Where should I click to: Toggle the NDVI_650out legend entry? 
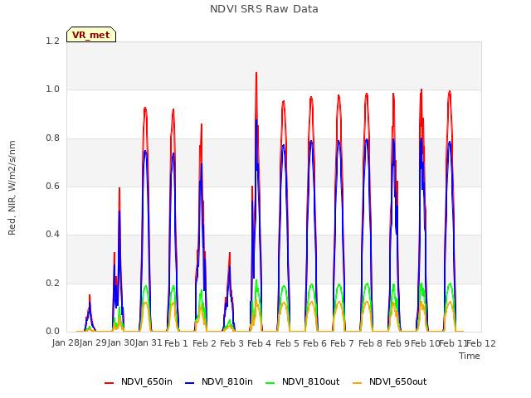tap(389, 381)
